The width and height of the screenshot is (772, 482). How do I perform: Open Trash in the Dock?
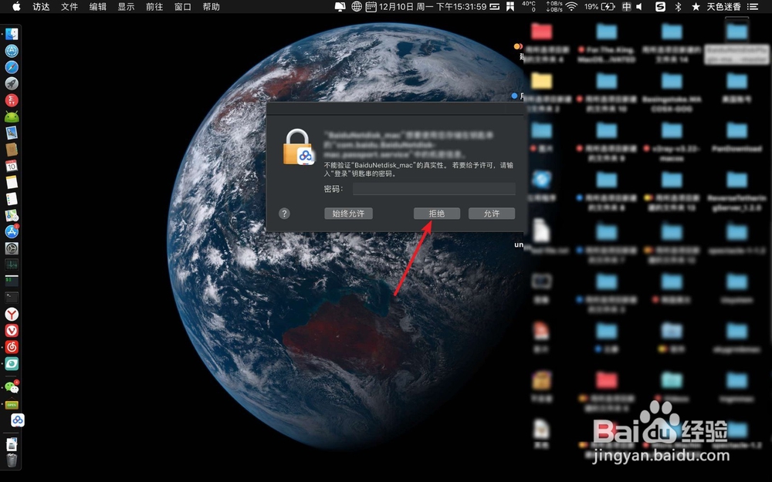tap(12, 460)
